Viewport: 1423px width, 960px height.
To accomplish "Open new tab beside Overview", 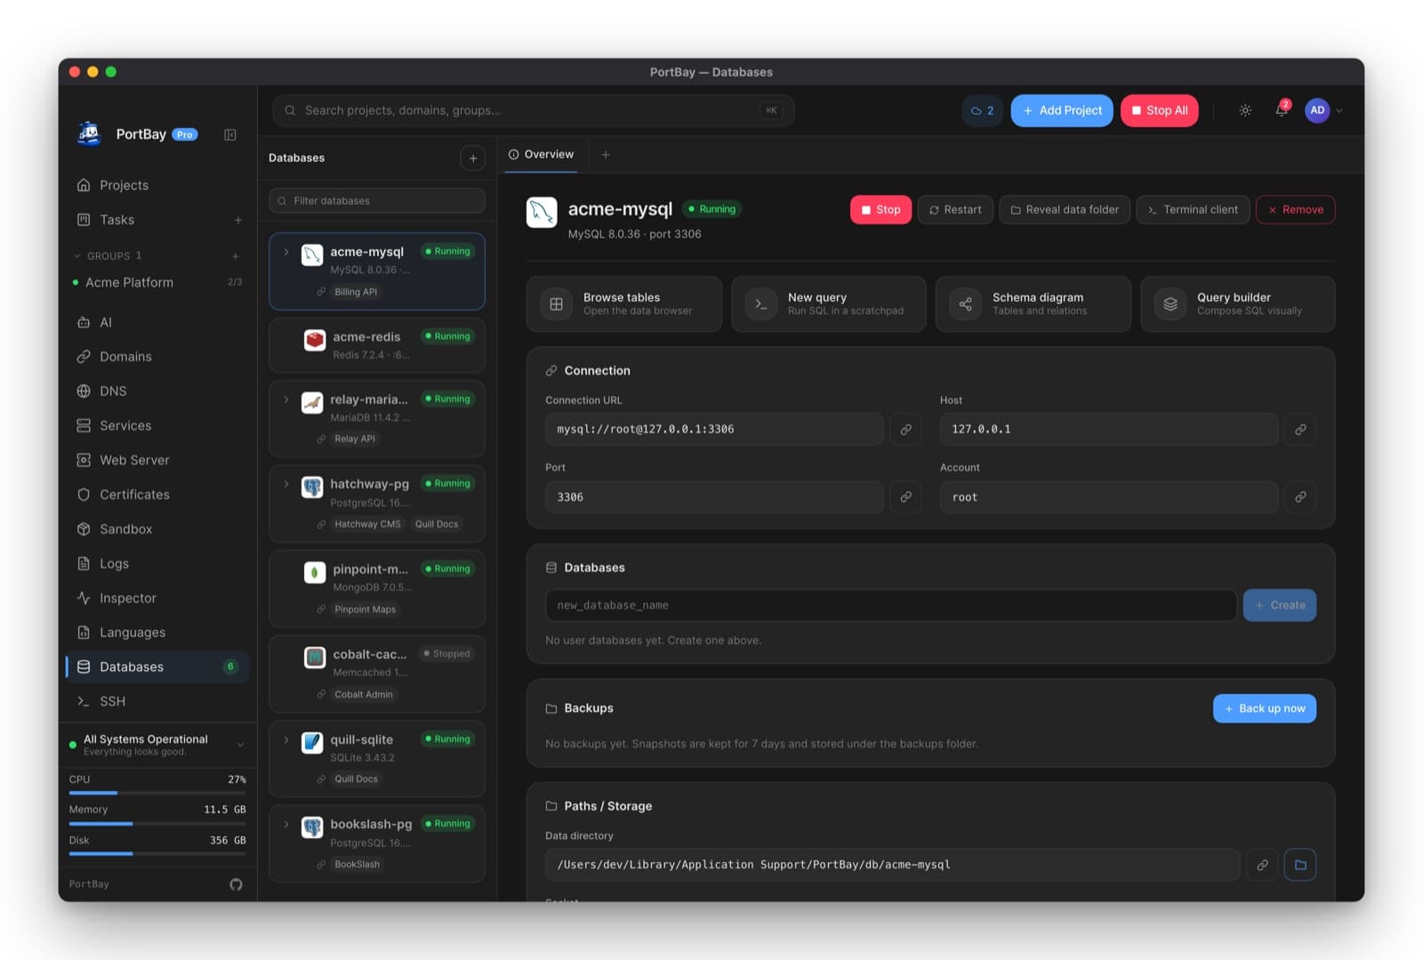I will point(606,155).
